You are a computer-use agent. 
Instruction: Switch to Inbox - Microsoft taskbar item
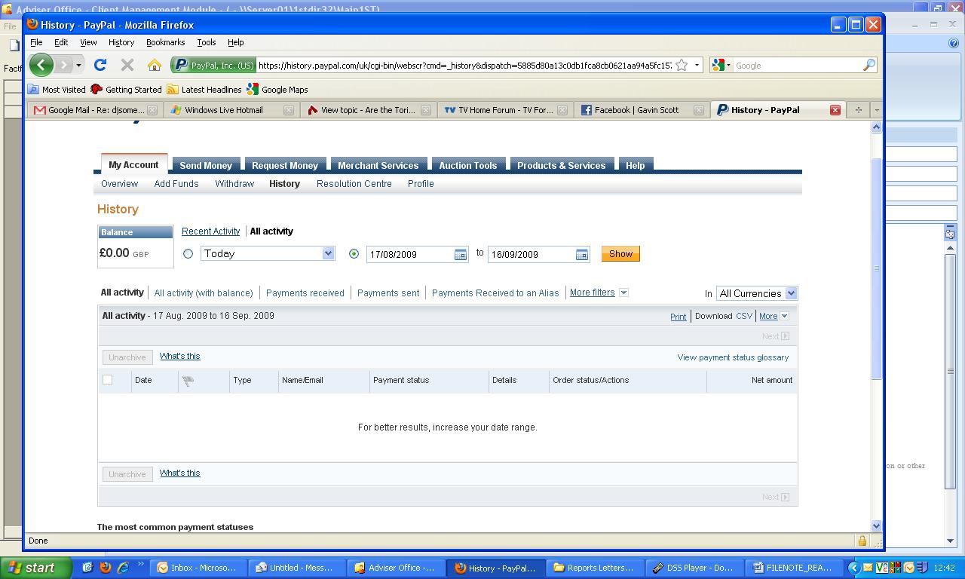[196, 568]
